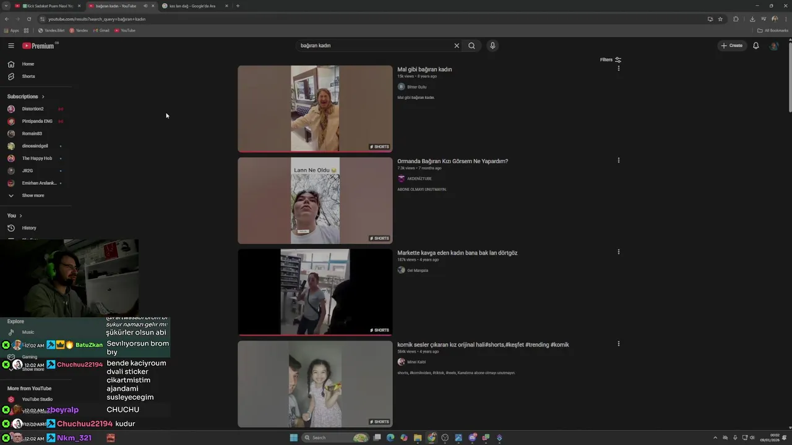This screenshot has width=792, height=445.
Task: Click the magnifier search button beside the query
Action: tap(471, 46)
